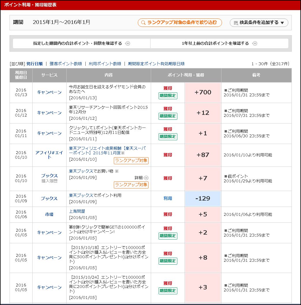Sort by 期間限定ポイント有効期限日順
The image size is (301, 305).
156,64
